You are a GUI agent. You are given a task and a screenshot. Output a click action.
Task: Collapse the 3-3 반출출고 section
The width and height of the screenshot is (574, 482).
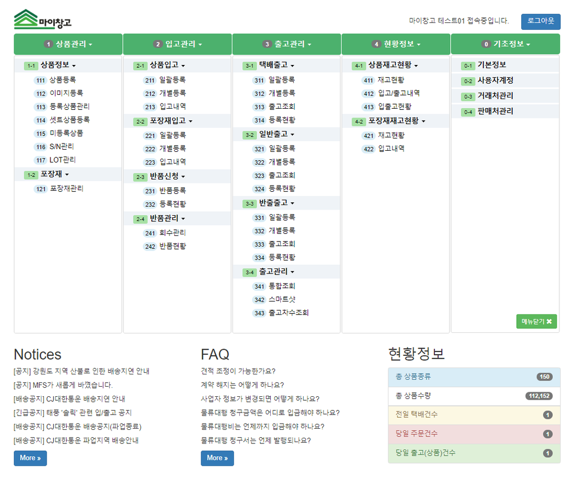click(x=286, y=203)
